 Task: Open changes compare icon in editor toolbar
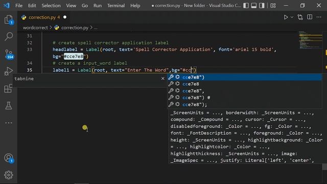point(300,17)
